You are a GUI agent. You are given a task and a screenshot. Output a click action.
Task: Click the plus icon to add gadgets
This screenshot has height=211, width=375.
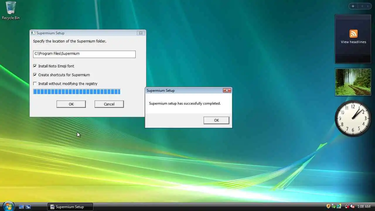tap(353, 6)
